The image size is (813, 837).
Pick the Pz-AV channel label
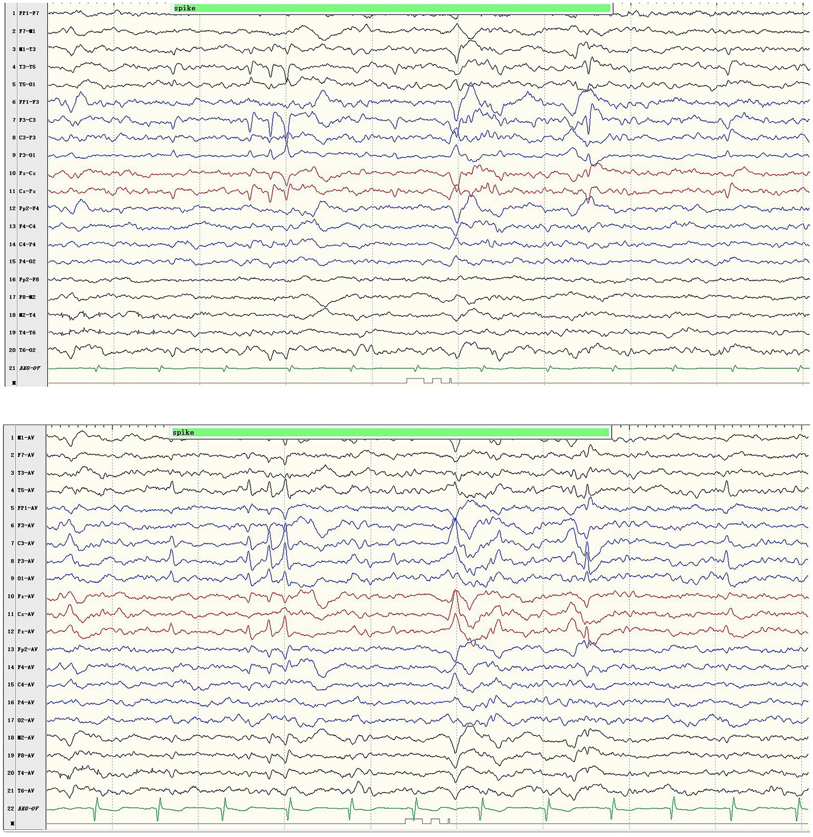[x=26, y=631]
